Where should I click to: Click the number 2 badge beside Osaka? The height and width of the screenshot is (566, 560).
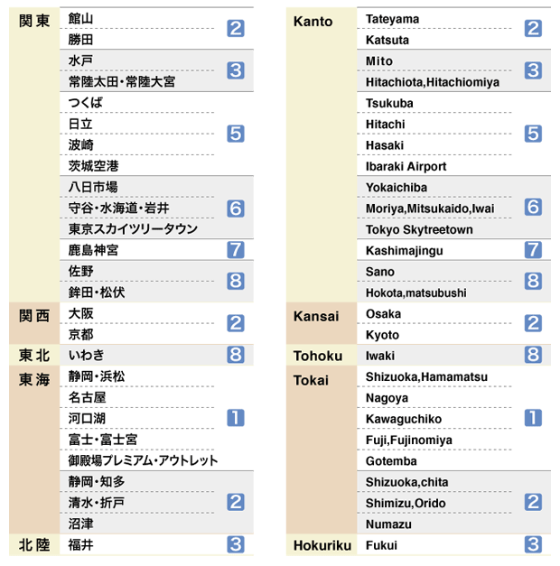point(533,323)
